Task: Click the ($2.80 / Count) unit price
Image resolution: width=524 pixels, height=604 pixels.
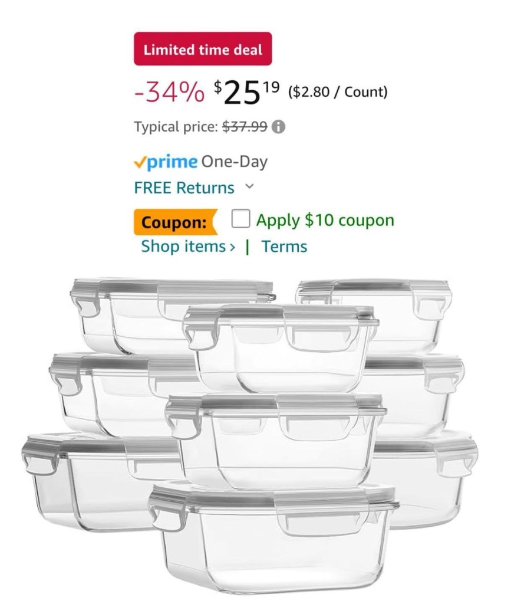Action: point(338,92)
